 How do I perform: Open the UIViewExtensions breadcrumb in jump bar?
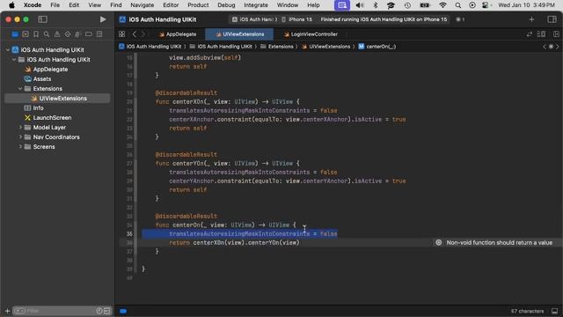click(326, 47)
